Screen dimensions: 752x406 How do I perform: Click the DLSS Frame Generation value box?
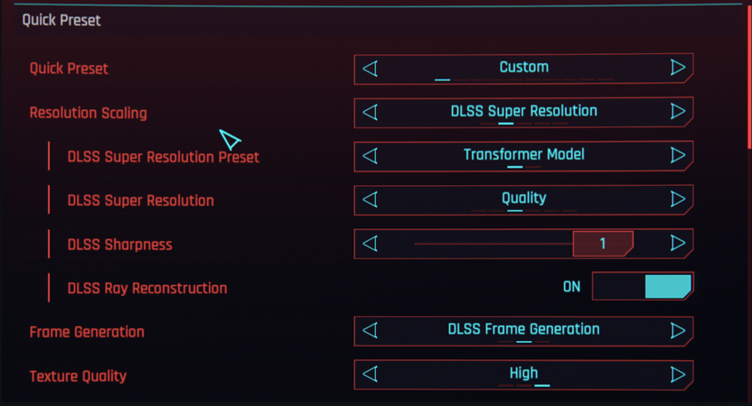(523, 330)
